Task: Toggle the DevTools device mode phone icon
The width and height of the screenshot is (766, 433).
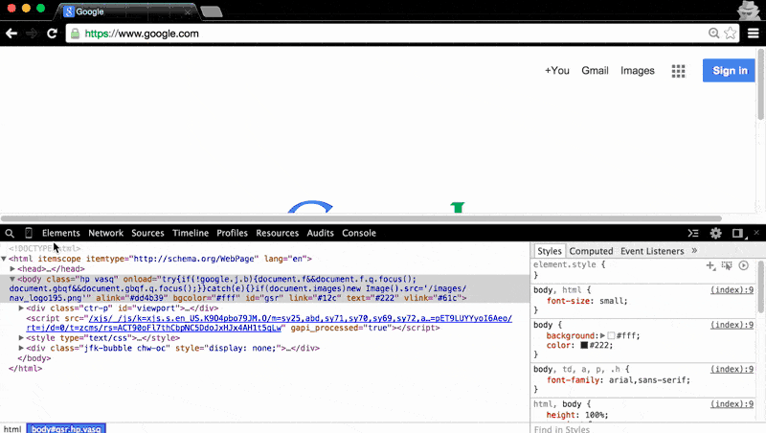Action: [29, 233]
